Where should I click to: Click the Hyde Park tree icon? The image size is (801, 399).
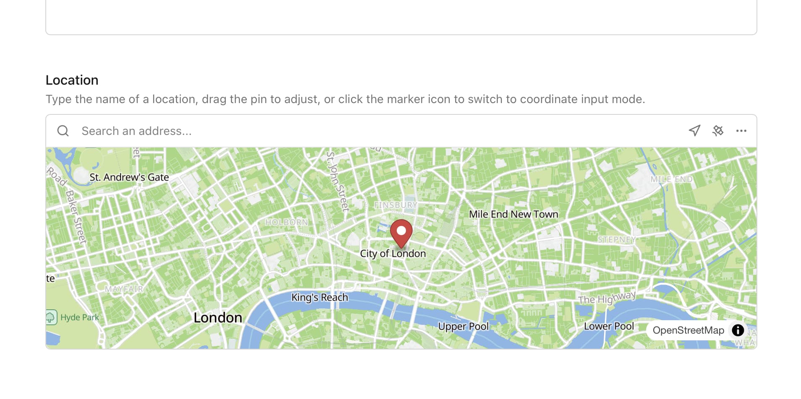(51, 317)
